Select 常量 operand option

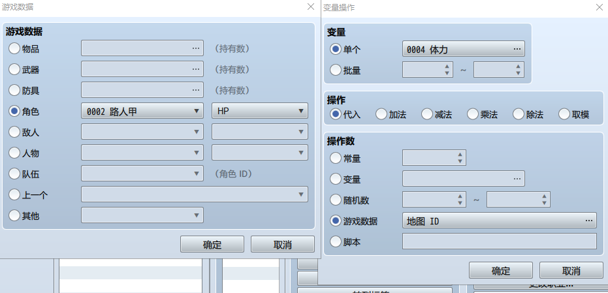pyautogui.click(x=336, y=158)
